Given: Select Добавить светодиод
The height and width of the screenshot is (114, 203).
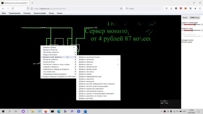Looking at the screenshot, I should [98, 60].
